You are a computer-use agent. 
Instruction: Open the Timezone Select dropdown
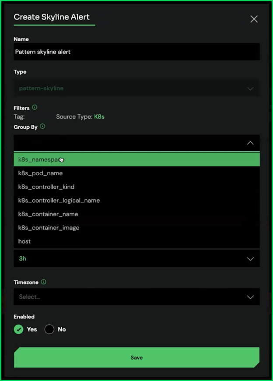[136, 297]
